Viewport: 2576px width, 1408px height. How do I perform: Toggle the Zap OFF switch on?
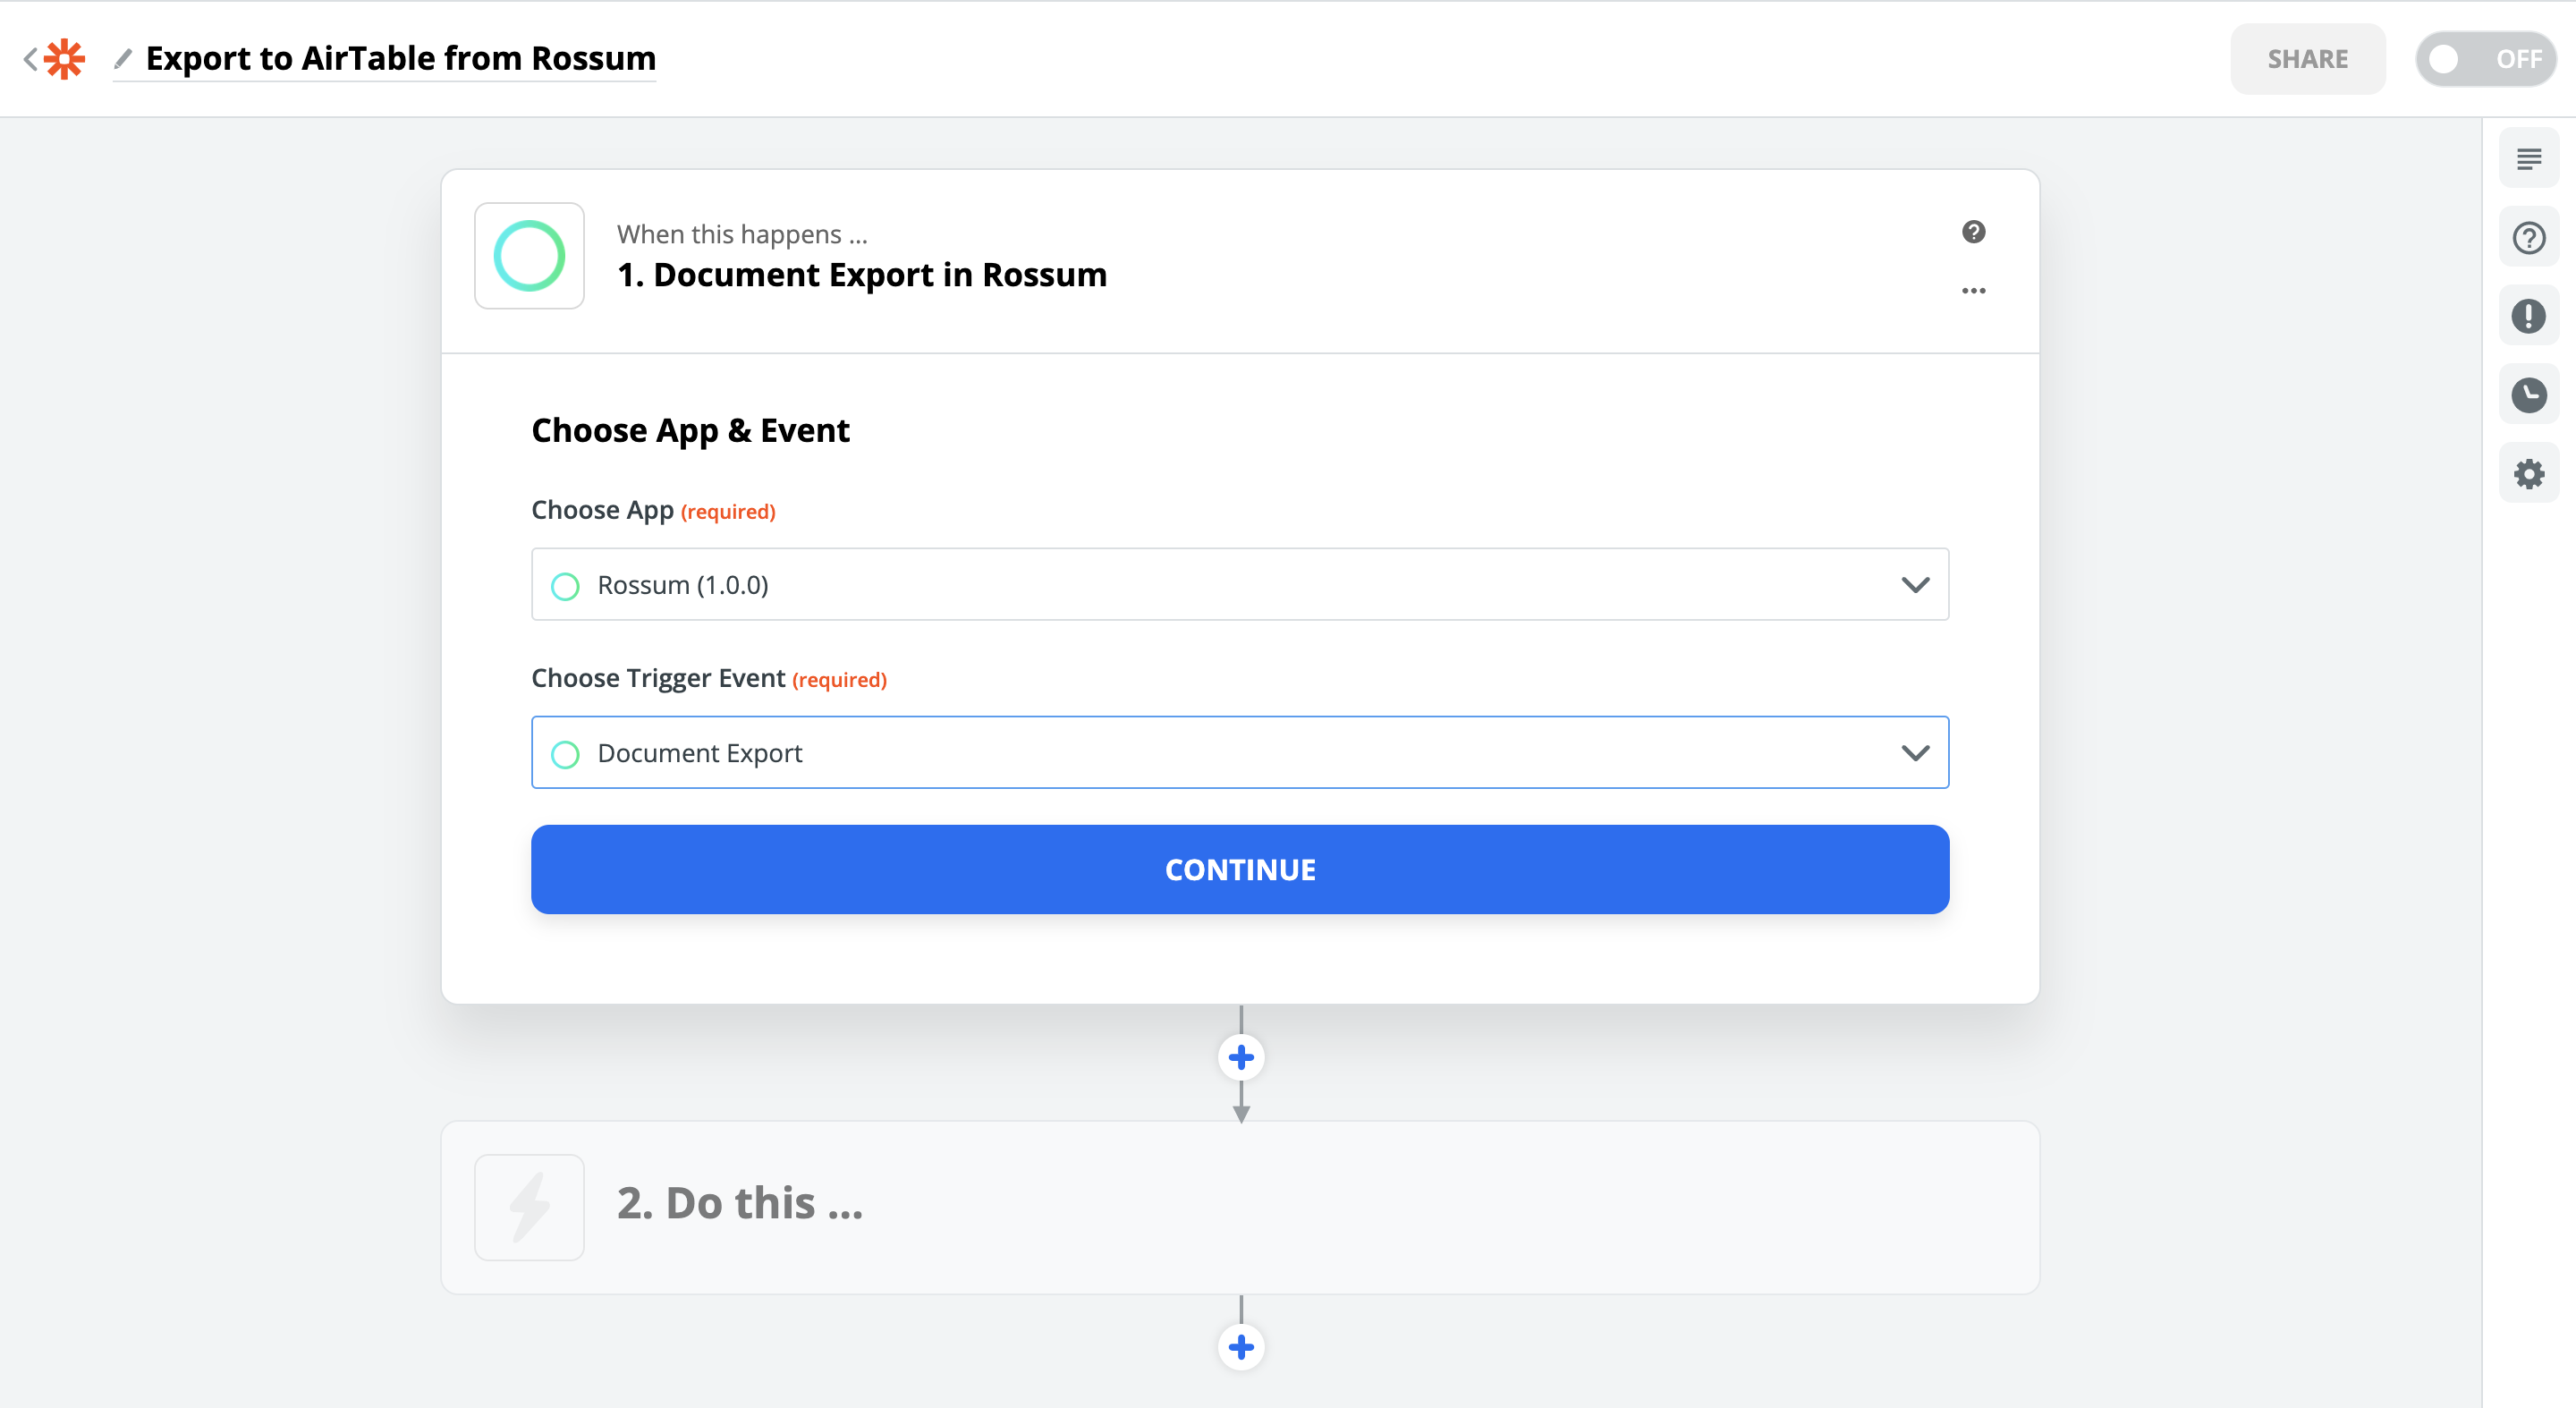(x=2485, y=59)
